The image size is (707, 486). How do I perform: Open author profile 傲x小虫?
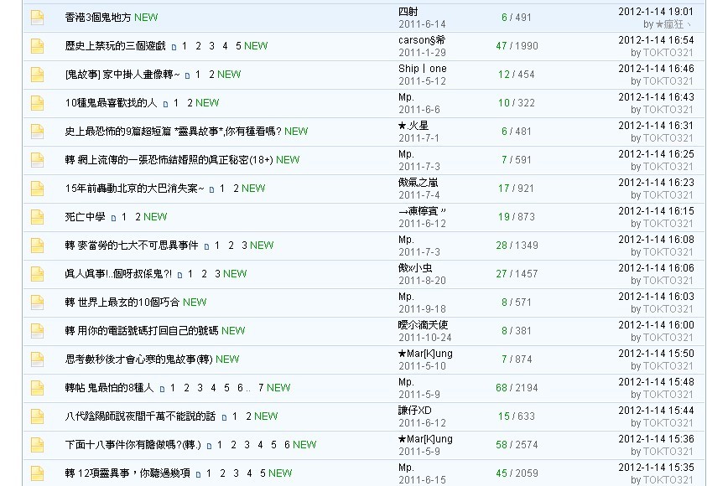[x=415, y=268]
